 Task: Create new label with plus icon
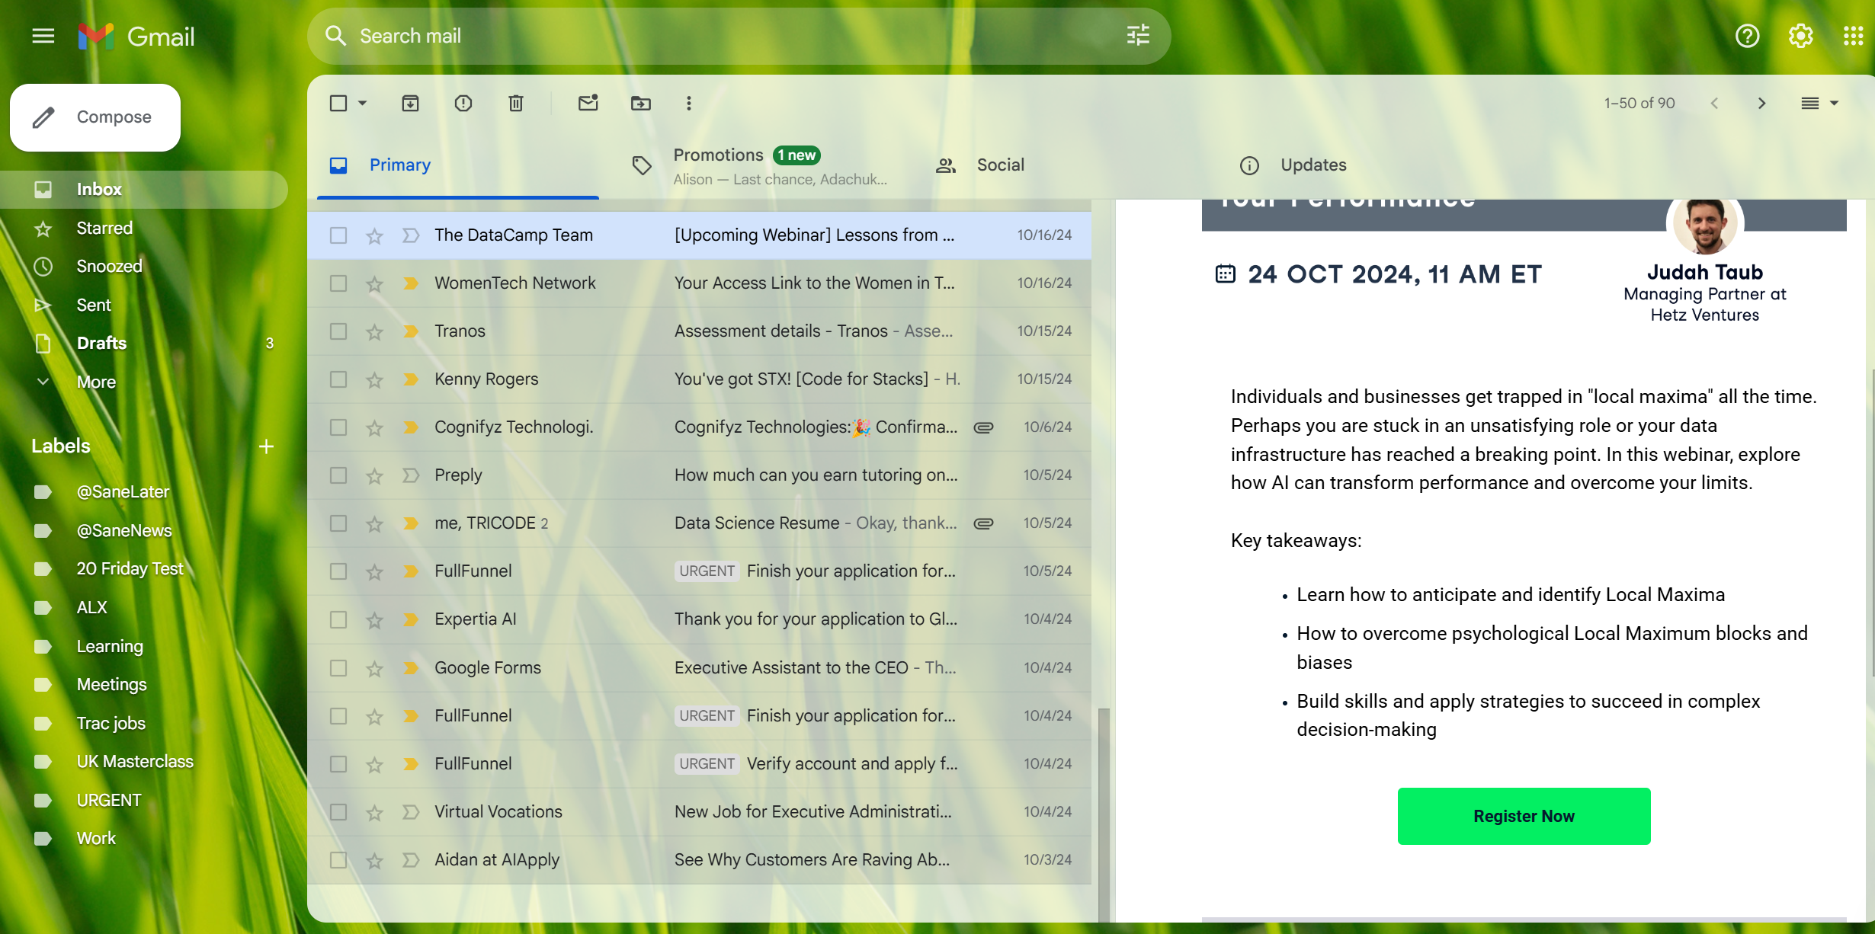pyautogui.click(x=266, y=446)
